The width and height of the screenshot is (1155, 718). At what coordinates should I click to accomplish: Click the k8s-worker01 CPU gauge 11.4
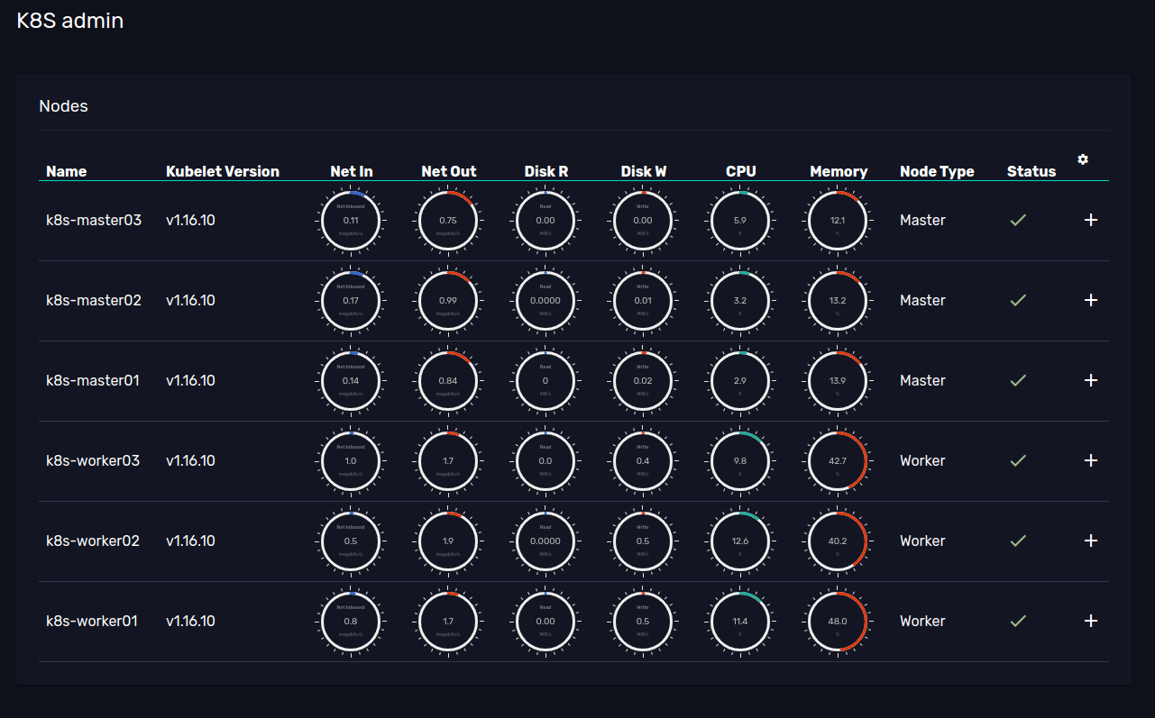[x=741, y=621]
